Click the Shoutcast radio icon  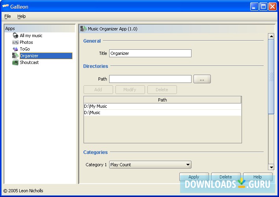coord(15,62)
